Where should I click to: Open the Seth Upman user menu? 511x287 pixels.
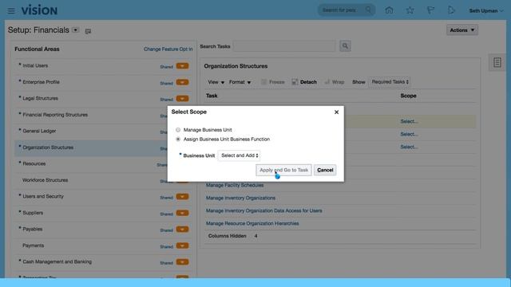pyautogui.click(x=486, y=10)
